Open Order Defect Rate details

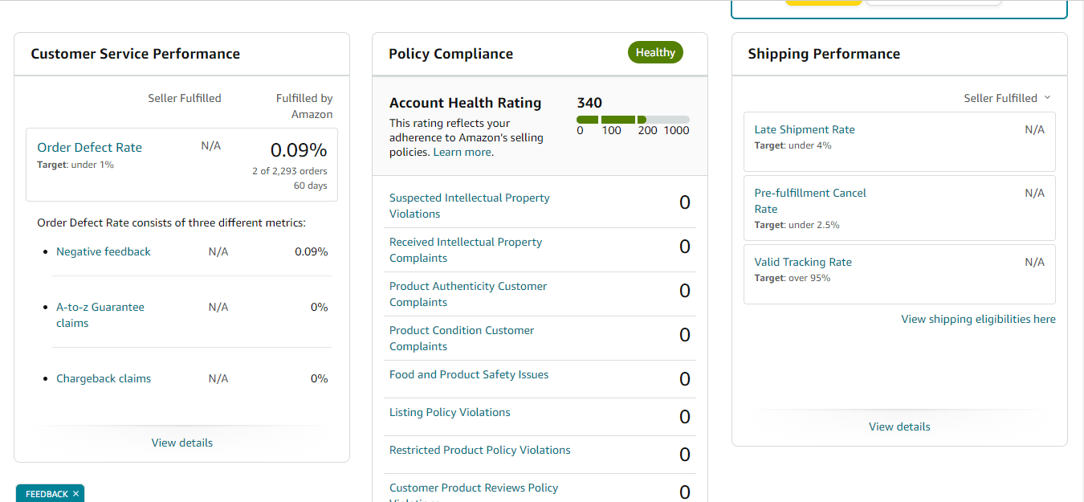[x=89, y=148]
